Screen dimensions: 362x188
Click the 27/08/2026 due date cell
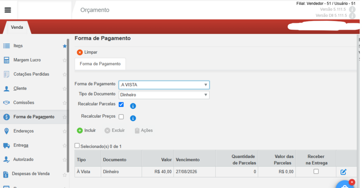click(x=195, y=172)
